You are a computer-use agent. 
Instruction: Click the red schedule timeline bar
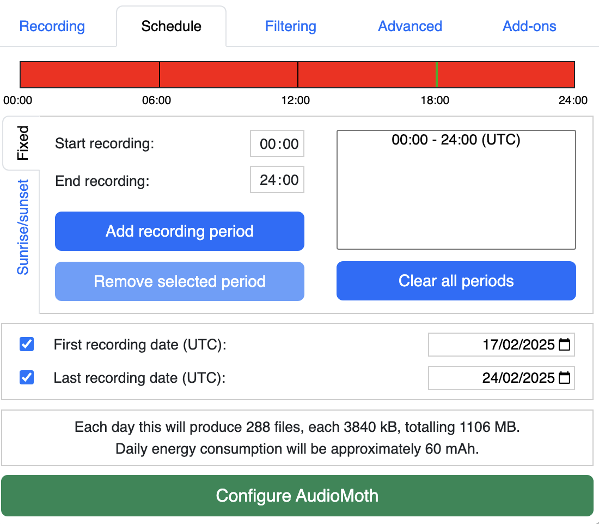[297, 75]
